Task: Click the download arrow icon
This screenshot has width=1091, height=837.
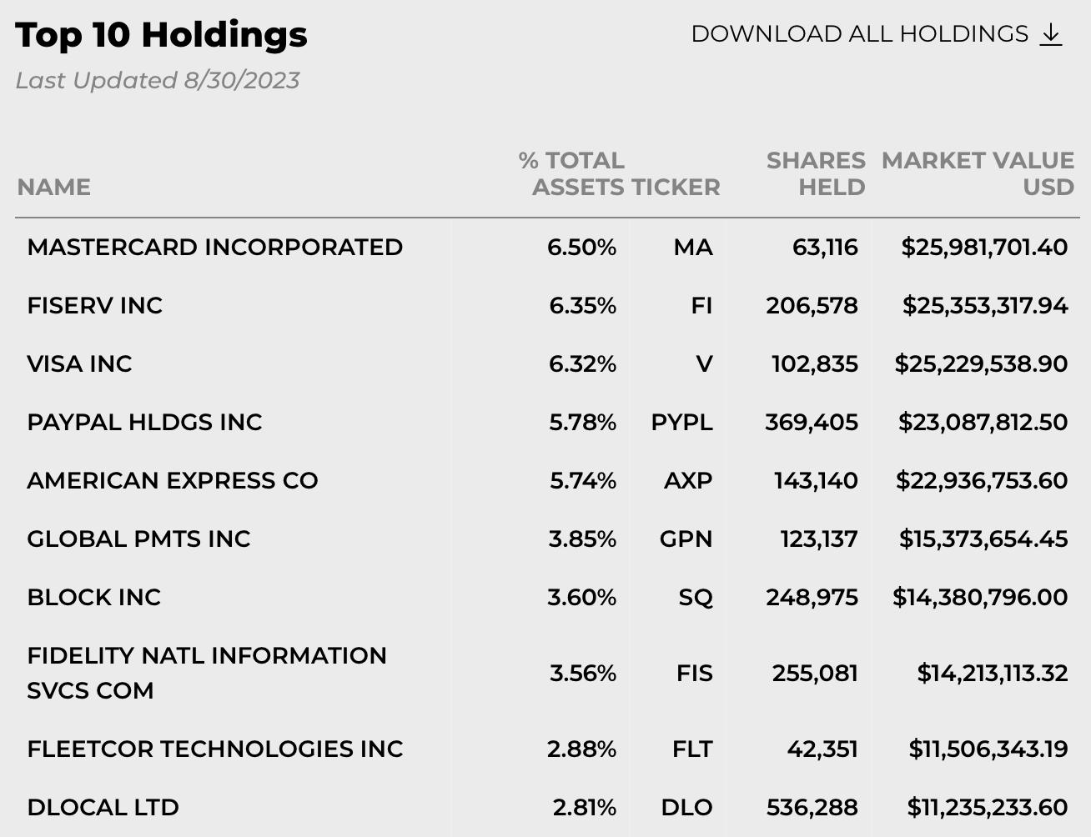Action: point(1051,34)
